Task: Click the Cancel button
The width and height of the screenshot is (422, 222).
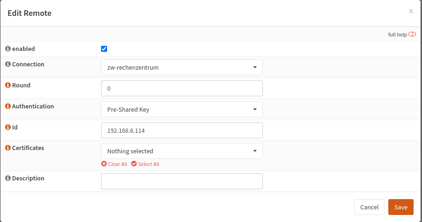Action: 369,207
